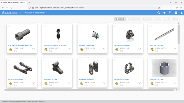
Task: Check the box for 60292001.SLDPRT card
Action: click(x=9, y=60)
